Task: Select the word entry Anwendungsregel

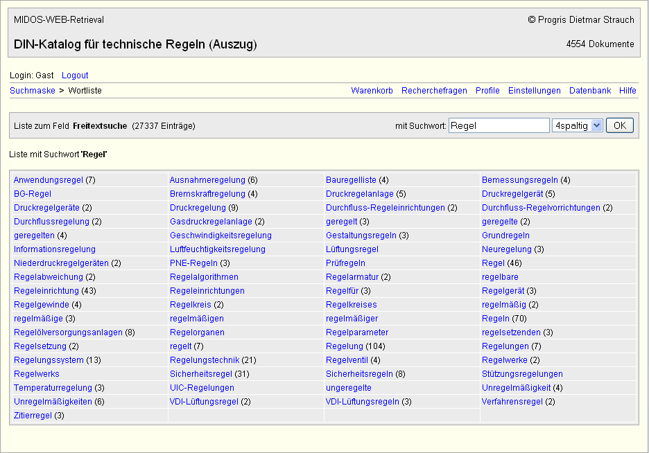Action: point(48,180)
